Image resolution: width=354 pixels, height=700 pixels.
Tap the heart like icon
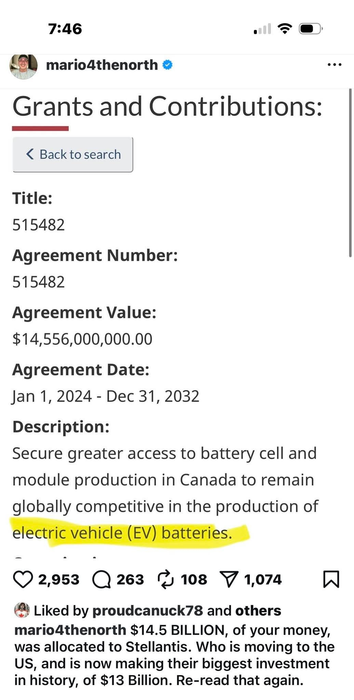point(23,579)
